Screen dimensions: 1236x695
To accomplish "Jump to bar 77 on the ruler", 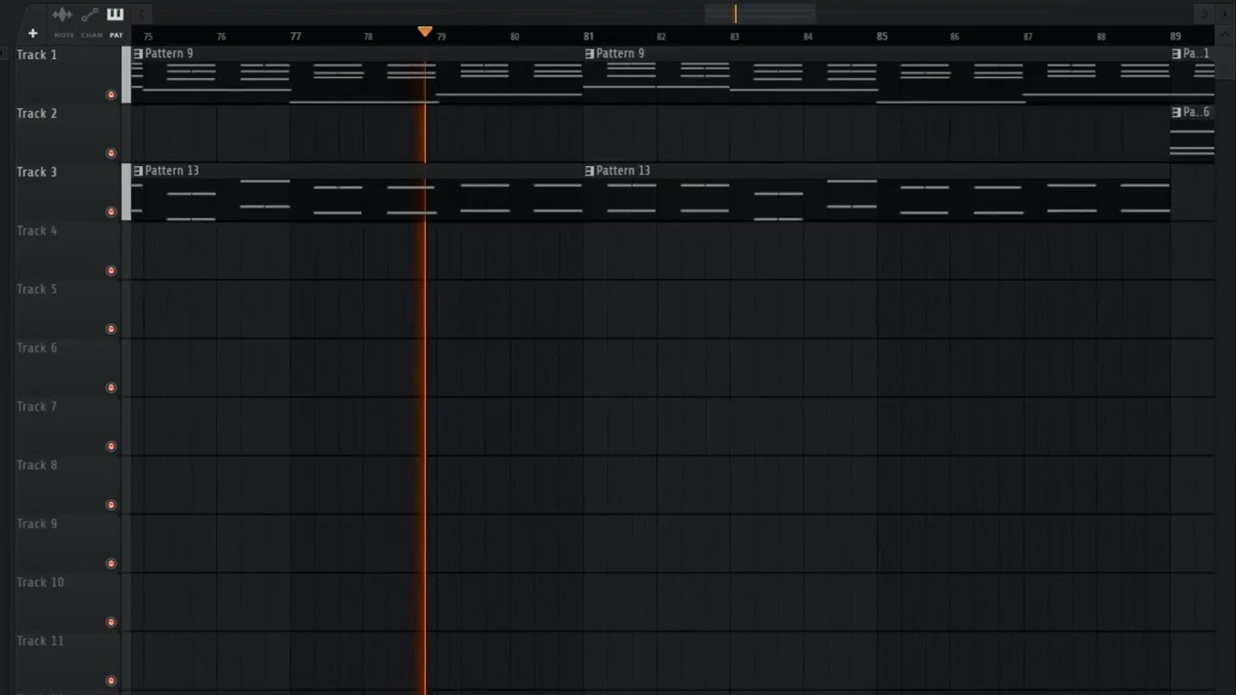I will click(x=295, y=37).
